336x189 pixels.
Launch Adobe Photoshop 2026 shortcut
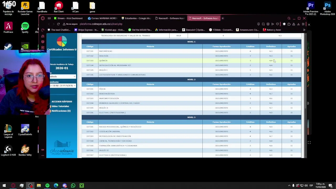point(327,8)
